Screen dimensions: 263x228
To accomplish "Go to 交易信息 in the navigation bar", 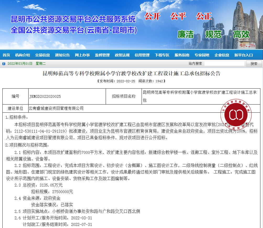I will 42,55.
